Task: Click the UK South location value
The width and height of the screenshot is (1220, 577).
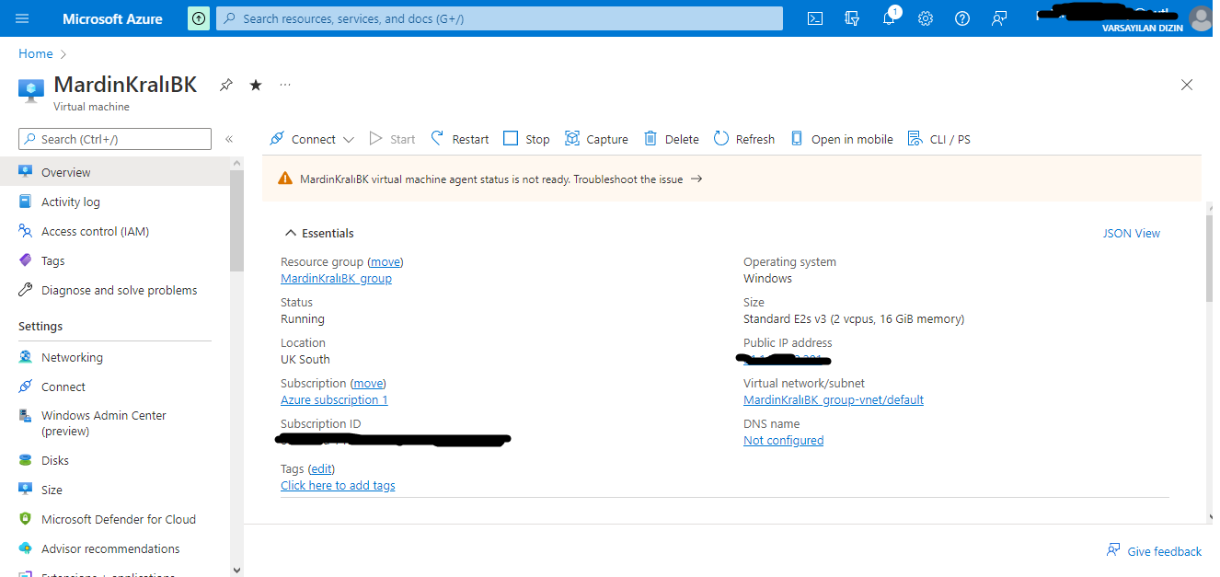Action: tap(305, 360)
